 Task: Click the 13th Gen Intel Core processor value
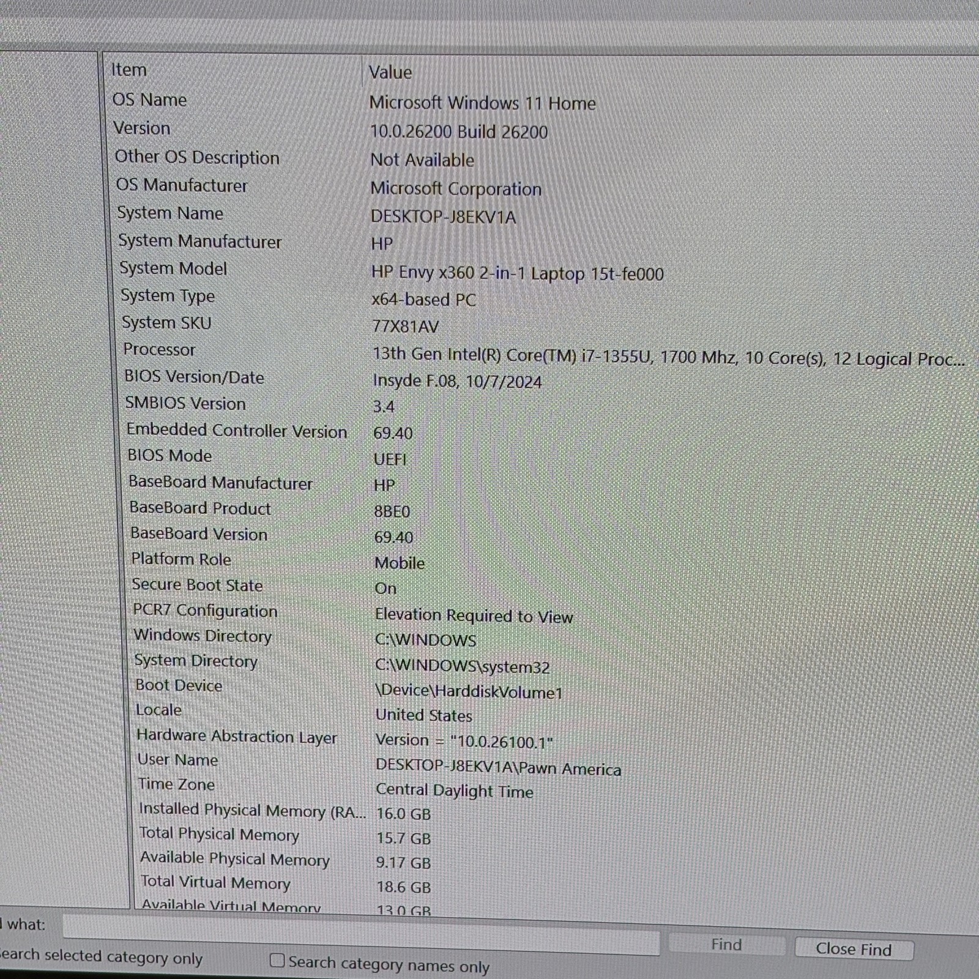coord(669,357)
